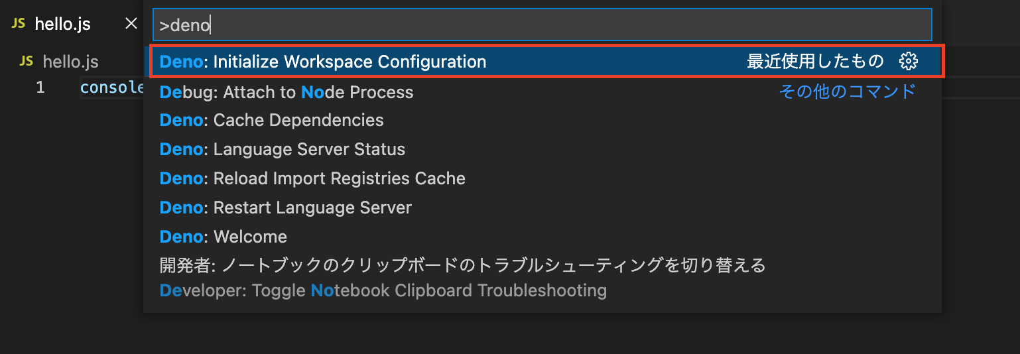Open Deno: Language Server Status
The width and height of the screenshot is (1020, 354).
283,149
